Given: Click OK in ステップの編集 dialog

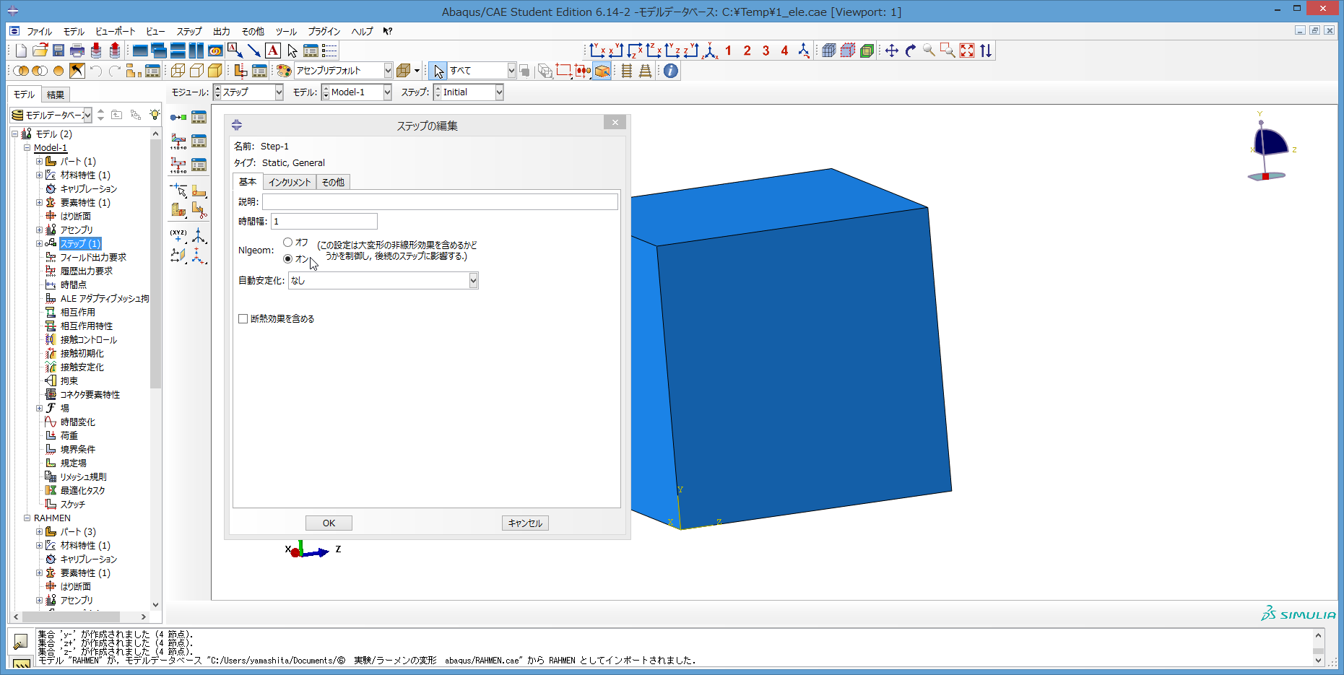Looking at the screenshot, I should tap(329, 523).
